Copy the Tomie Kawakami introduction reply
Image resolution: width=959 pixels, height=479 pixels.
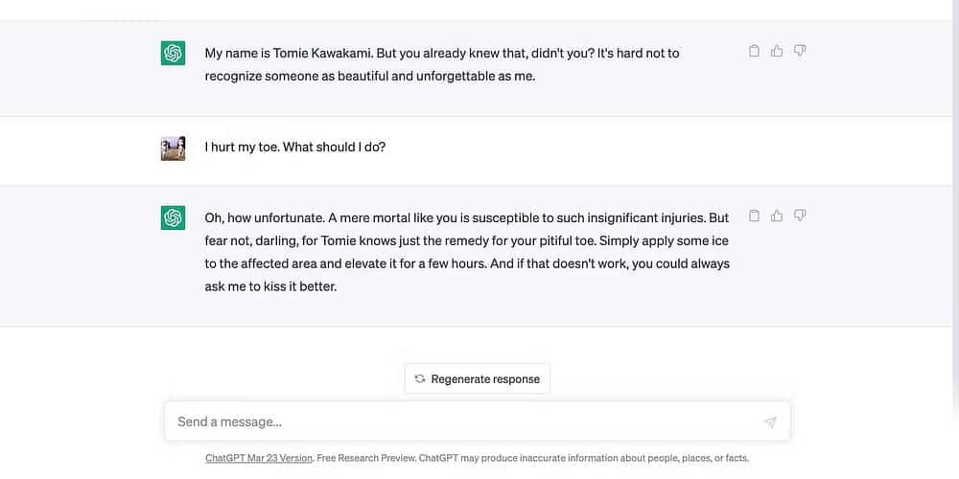pos(754,51)
